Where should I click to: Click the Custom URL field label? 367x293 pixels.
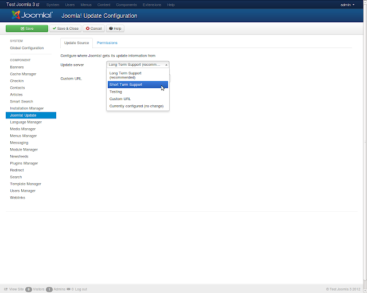click(x=71, y=79)
